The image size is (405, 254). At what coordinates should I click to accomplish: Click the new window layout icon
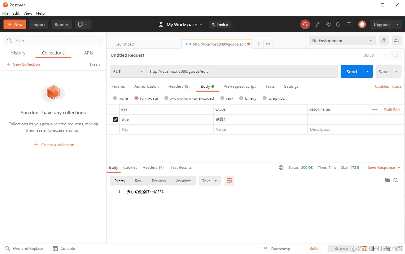tap(83, 24)
